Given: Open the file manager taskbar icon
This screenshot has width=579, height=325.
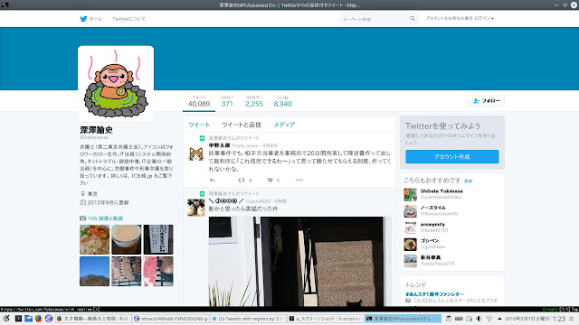Looking at the screenshot, I should coord(28,319).
